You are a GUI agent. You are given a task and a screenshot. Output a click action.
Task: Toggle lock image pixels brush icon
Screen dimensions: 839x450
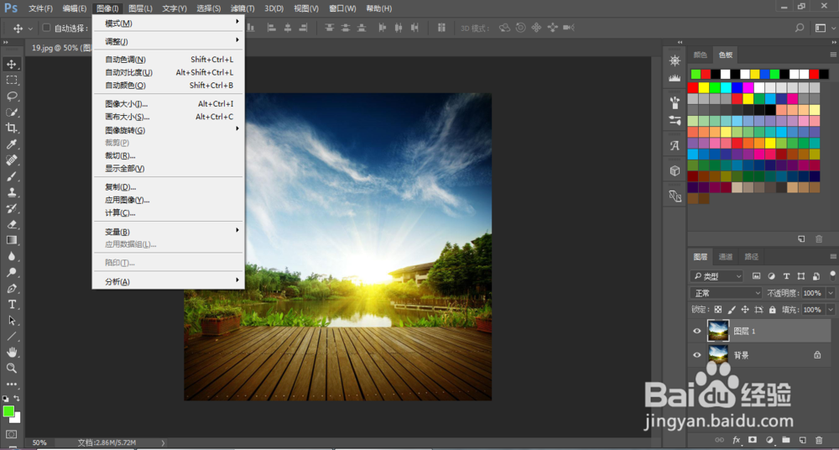point(732,310)
